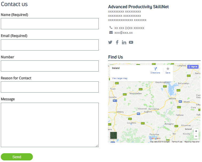Click the Ireland place name in map card
This screenshot has width=202, height=162.
click(x=116, y=68)
